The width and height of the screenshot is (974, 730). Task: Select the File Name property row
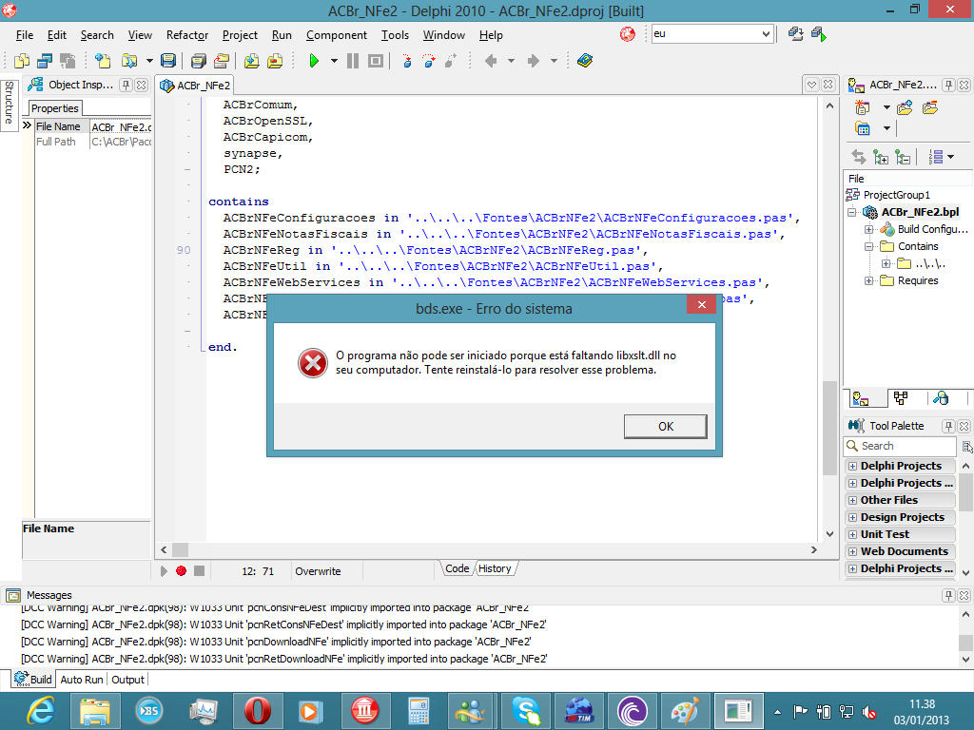click(93, 126)
